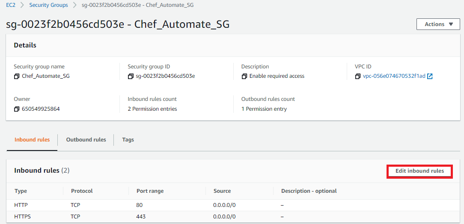The height and width of the screenshot is (224, 464).
Task: Select the Inbound rules tab
Action: click(x=32, y=140)
